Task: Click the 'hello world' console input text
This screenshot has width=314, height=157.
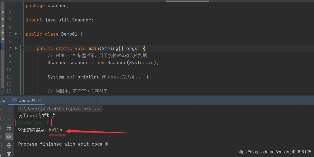Action: pos(33,123)
